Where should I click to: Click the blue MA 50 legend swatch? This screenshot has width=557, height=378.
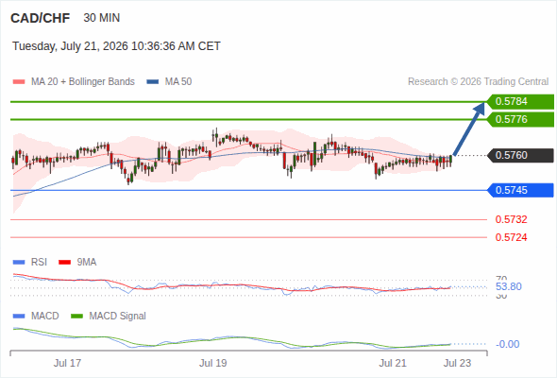[153, 82]
